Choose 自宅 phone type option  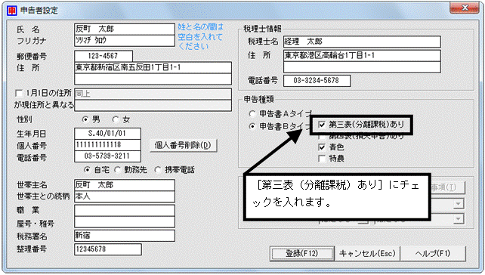(x=87, y=169)
